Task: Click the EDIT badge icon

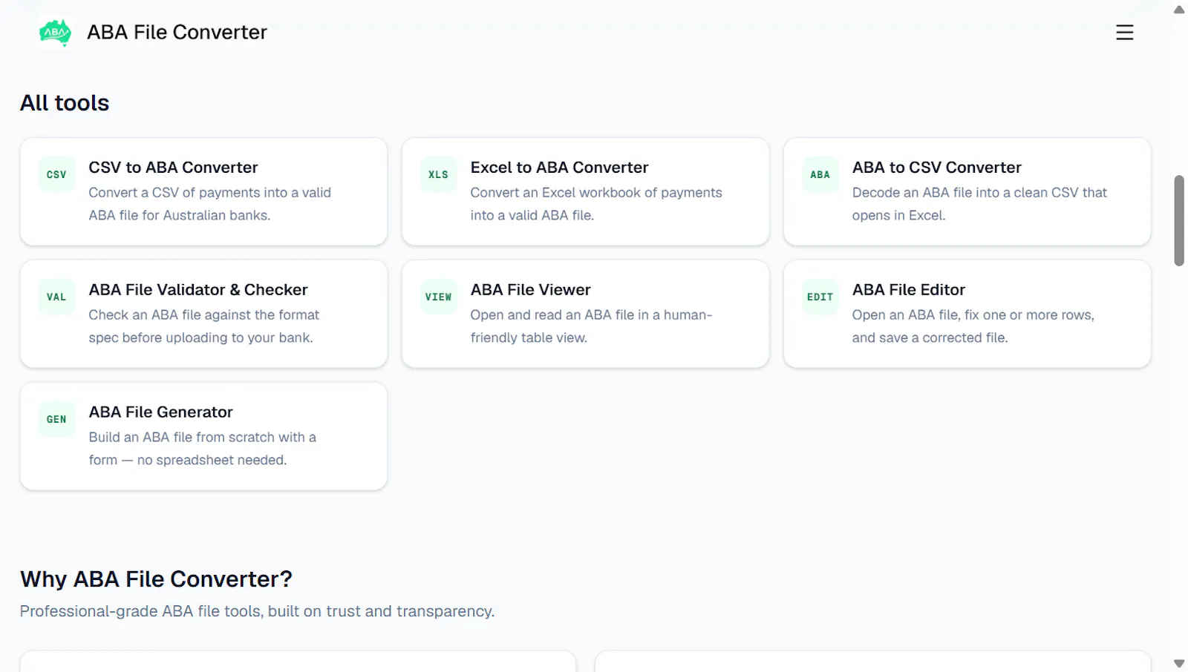Action: click(x=820, y=297)
